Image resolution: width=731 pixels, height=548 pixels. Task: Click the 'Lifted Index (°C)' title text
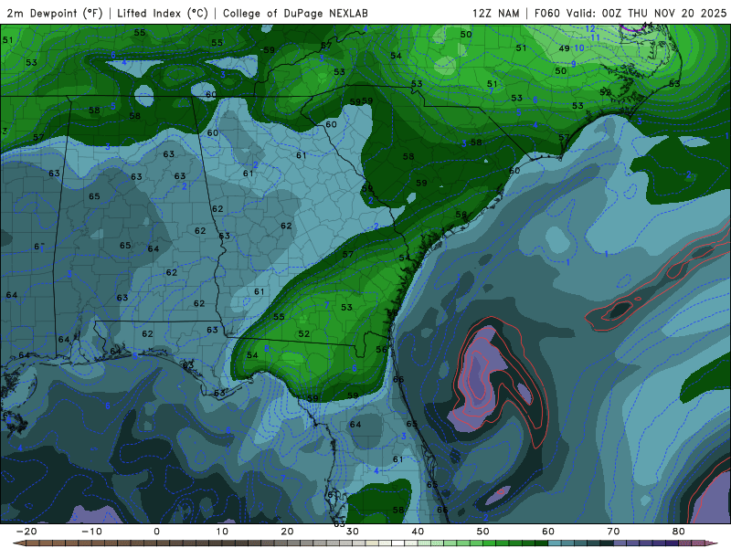pos(163,13)
